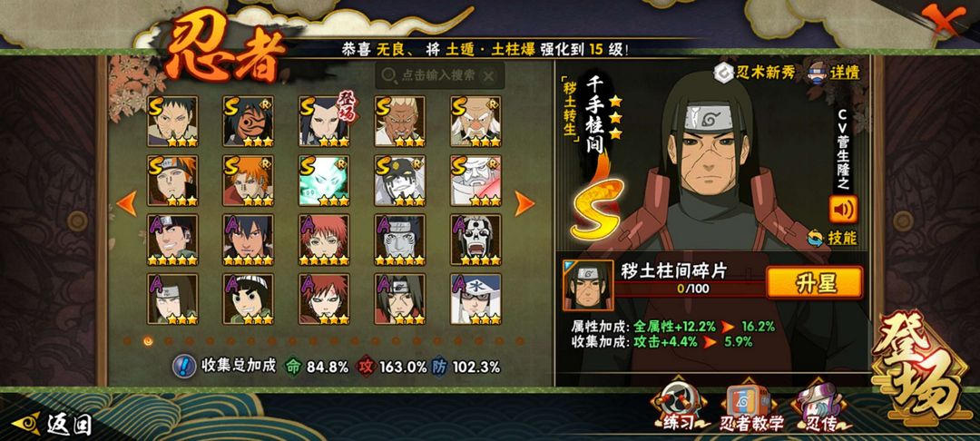Go to next ninja page arrow
Image resolution: width=980 pixels, height=441 pixels.
(x=524, y=203)
